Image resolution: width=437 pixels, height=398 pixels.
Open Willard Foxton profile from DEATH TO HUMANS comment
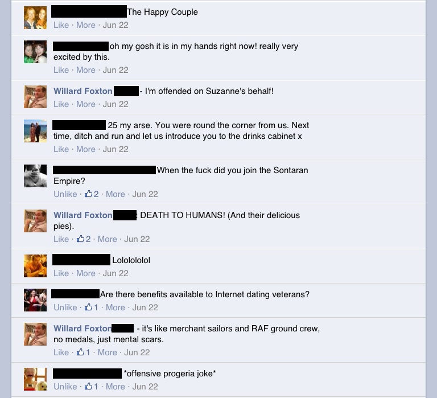83,215
